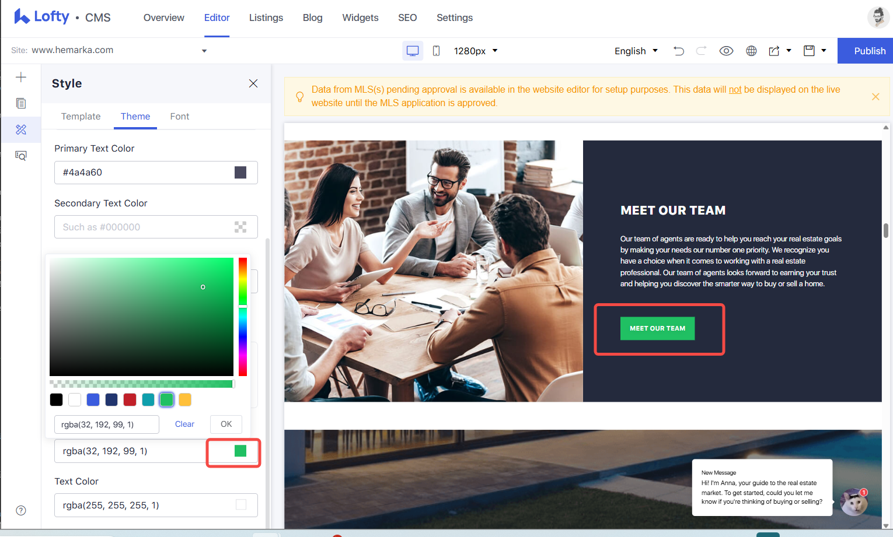Open the Anna new message bubble

pos(762,487)
